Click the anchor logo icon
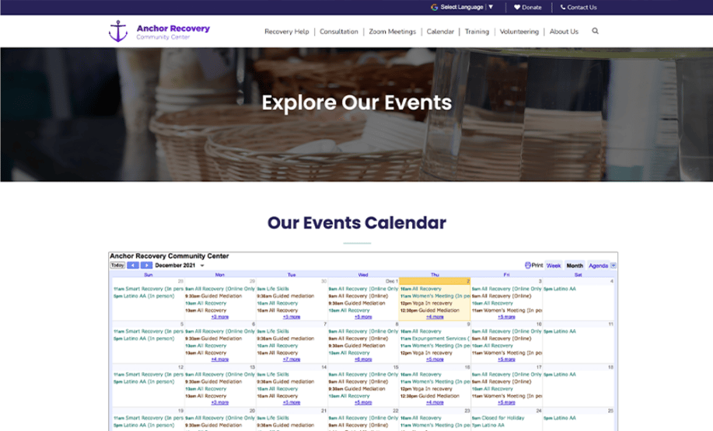The width and height of the screenshot is (713, 431). (x=117, y=32)
